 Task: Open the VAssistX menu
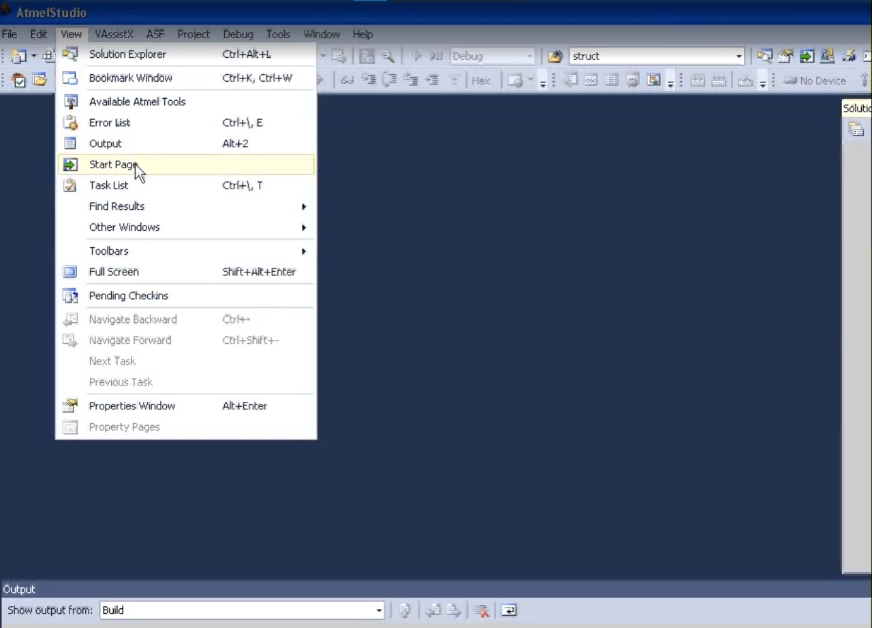[114, 34]
